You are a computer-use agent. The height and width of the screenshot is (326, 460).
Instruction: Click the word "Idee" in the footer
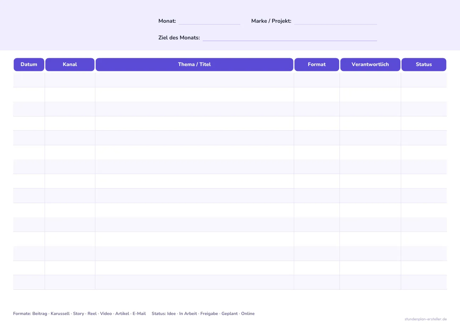click(x=172, y=314)
